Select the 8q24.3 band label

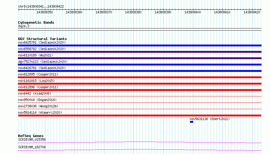click(x=24, y=26)
